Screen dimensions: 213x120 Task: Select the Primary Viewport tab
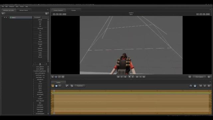coord(58,10)
